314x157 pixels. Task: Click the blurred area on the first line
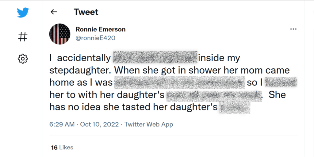click(155, 57)
